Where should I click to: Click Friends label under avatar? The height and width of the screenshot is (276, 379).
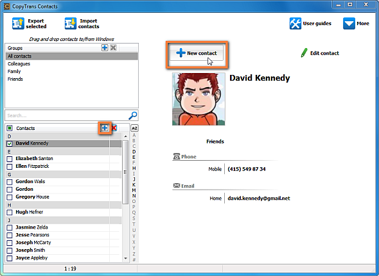pos(215,142)
